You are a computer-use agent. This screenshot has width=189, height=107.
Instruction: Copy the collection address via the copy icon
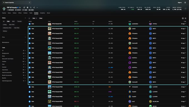pos(24,8)
